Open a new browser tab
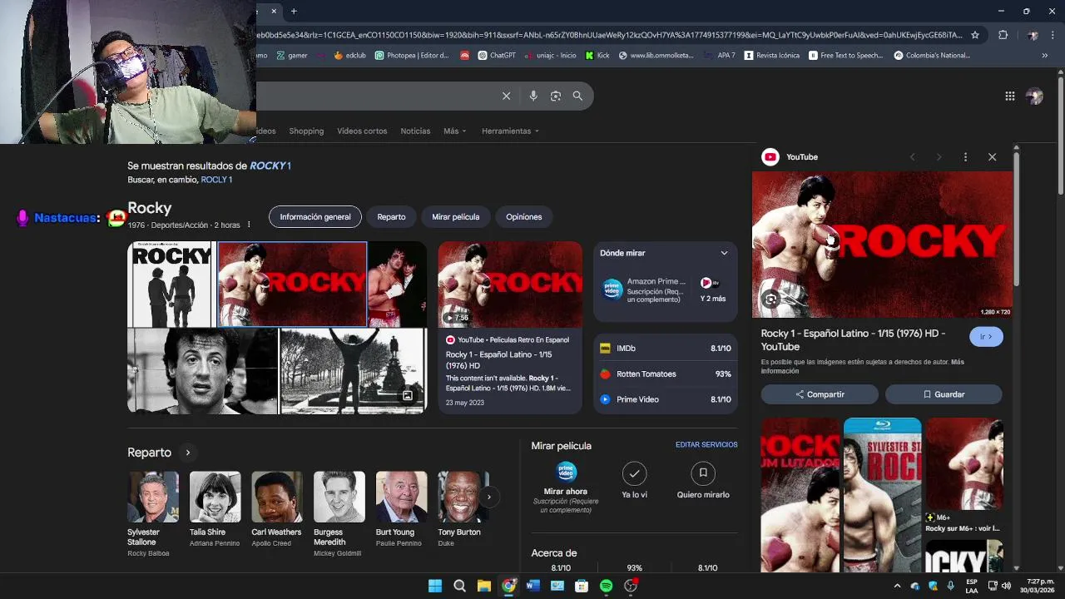This screenshot has width=1065, height=599. point(294,11)
